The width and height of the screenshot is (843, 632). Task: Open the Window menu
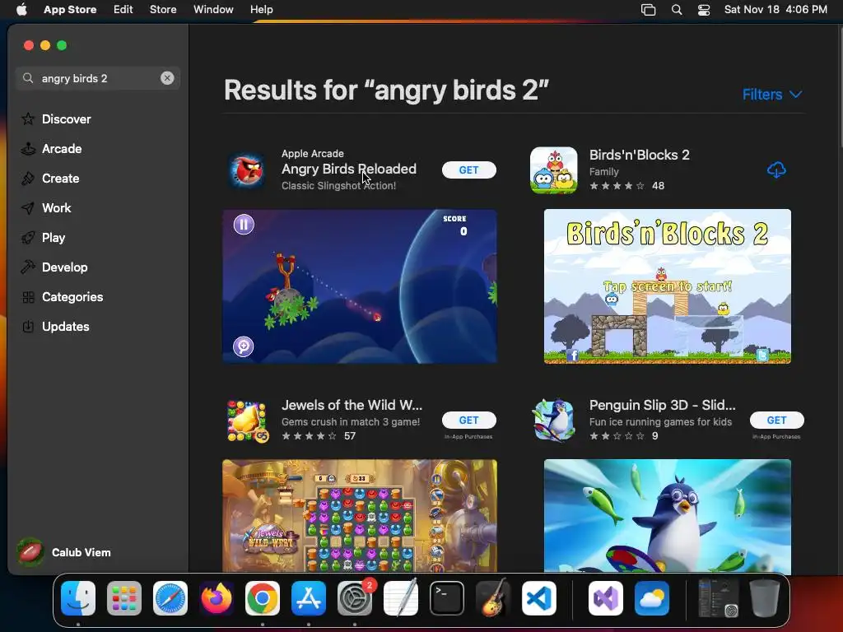(x=213, y=10)
